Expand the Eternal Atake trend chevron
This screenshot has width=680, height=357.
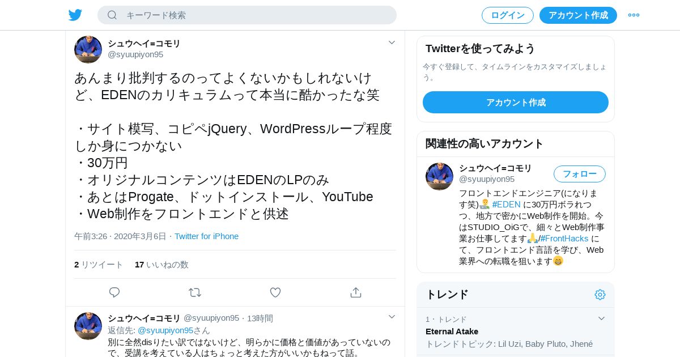tap(602, 318)
